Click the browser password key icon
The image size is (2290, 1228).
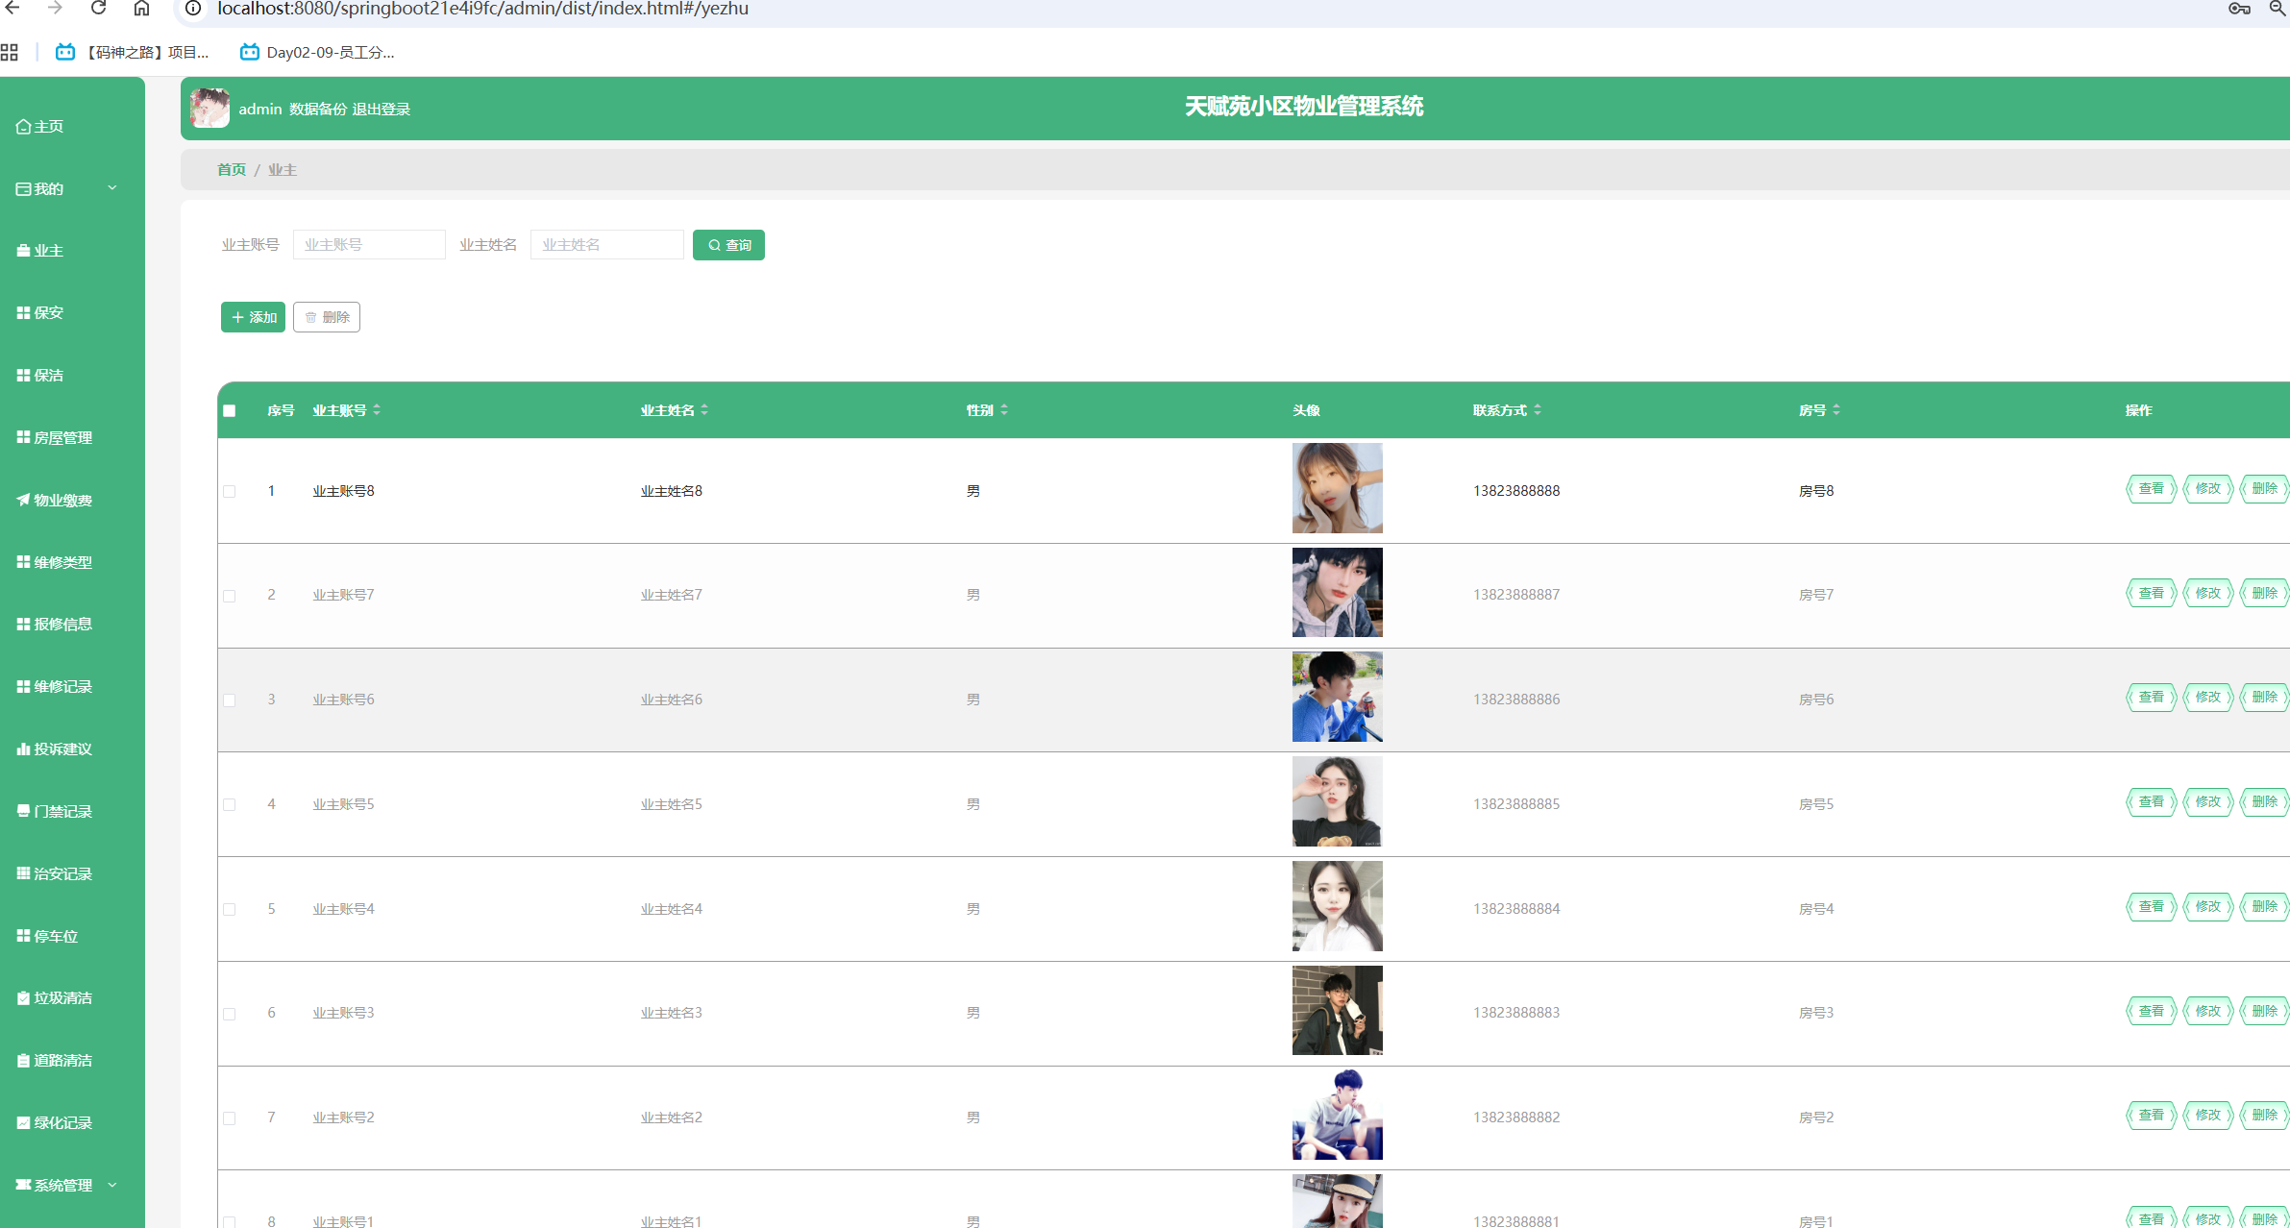pyautogui.click(x=2239, y=9)
